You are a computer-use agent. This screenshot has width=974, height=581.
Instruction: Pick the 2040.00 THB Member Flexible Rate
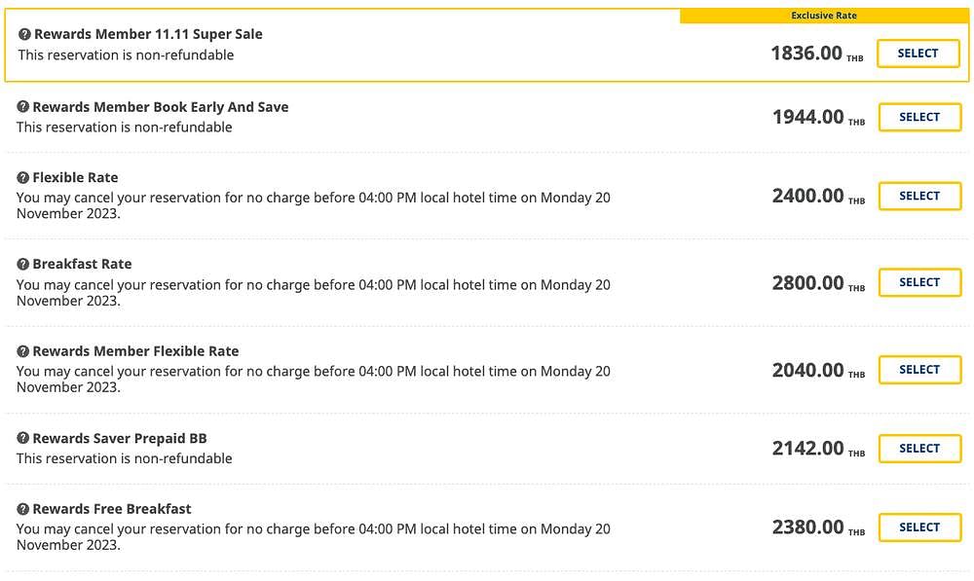pyautogui.click(x=920, y=370)
